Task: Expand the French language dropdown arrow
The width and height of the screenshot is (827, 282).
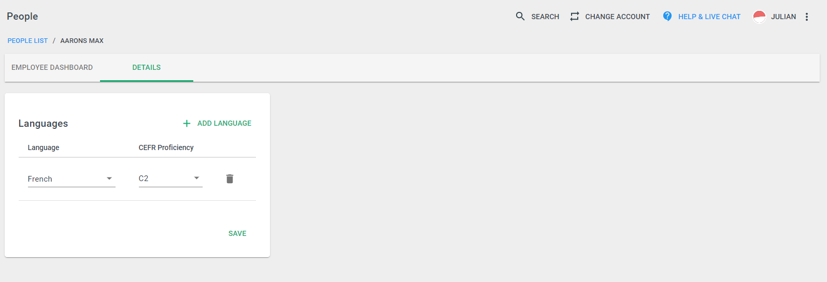Action: click(x=109, y=179)
